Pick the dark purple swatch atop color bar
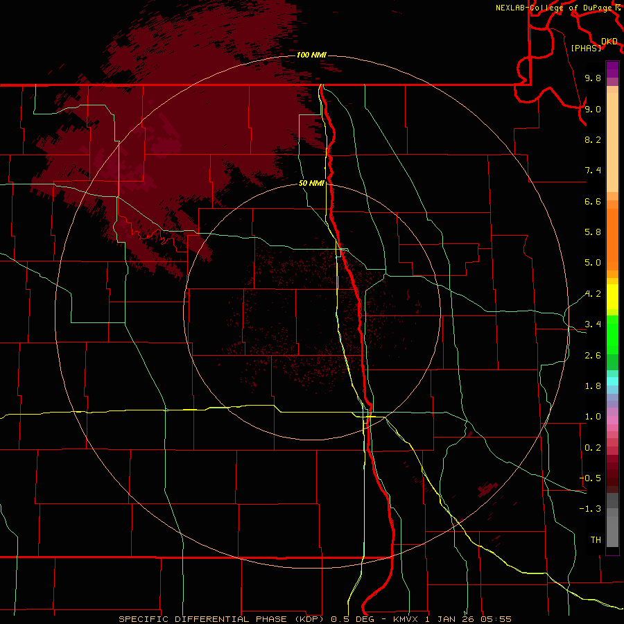This screenshot has height=624, width=624. point(612,66)
